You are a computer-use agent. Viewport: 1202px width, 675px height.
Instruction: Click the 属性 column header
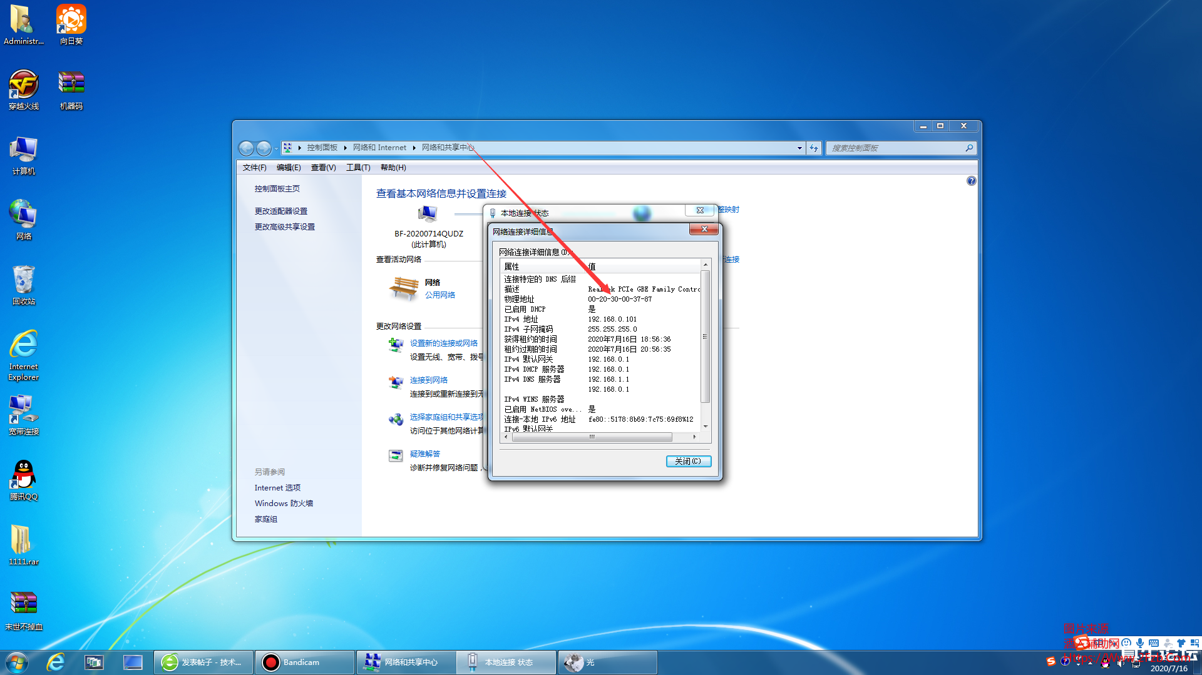pyautogui.click(x=543, y=266)
